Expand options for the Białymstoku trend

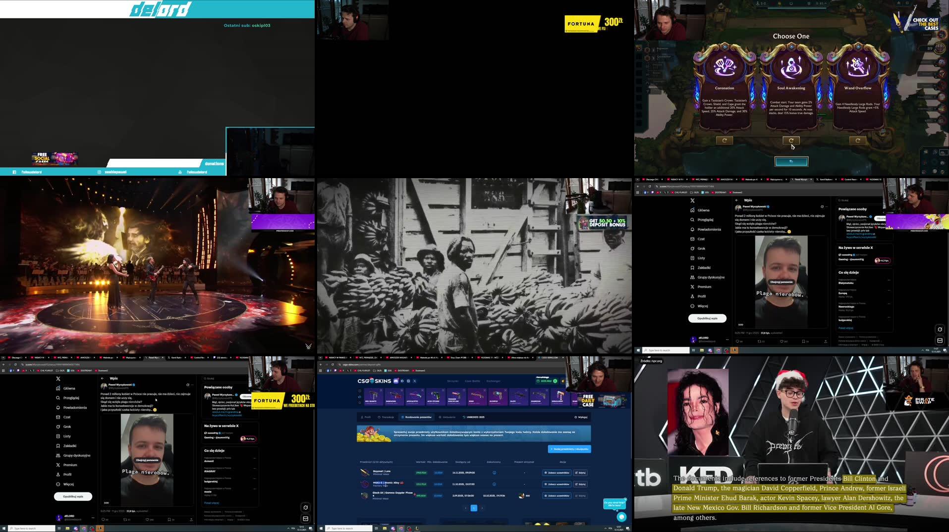pyautogui.click(x=890, y=280)
